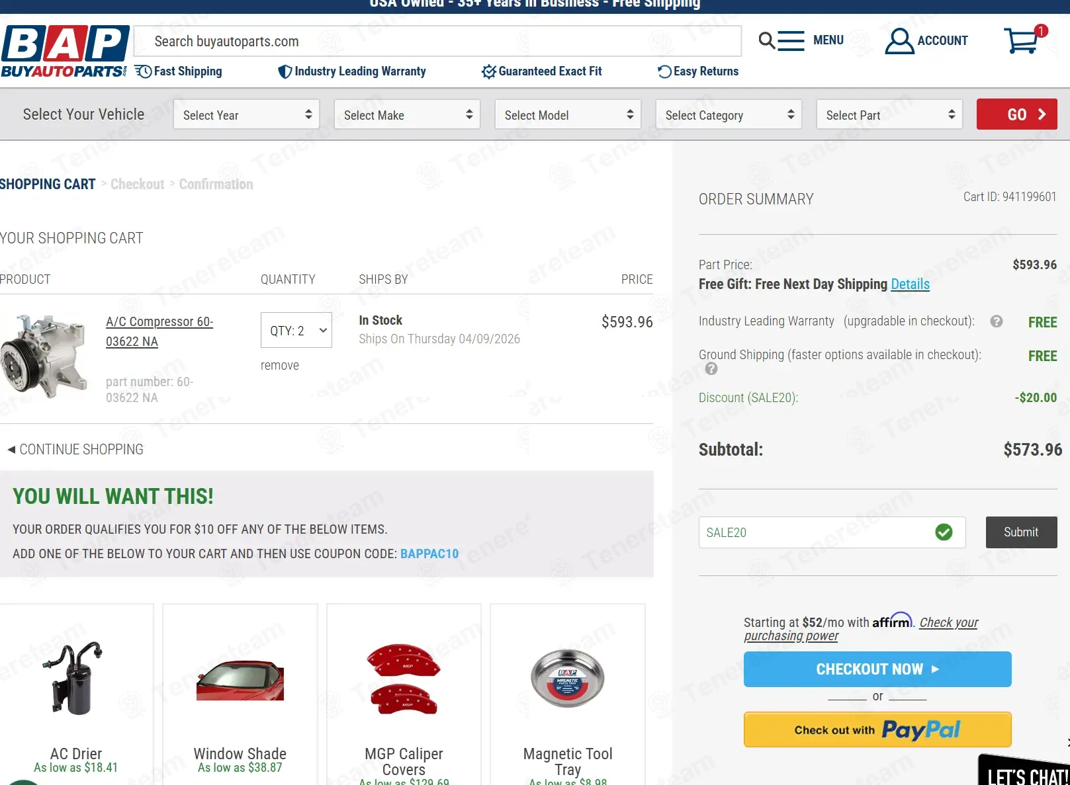Click the -$20.00 discount amount

click(1036, 397)
